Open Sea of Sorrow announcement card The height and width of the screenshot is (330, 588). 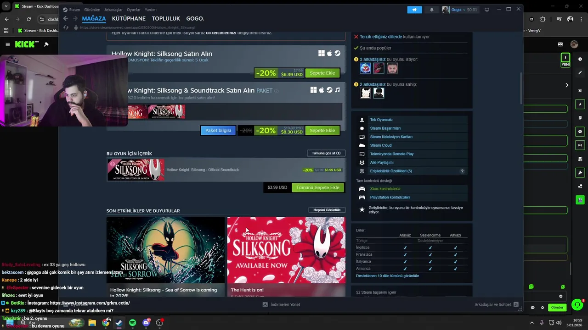click(165, 257)
